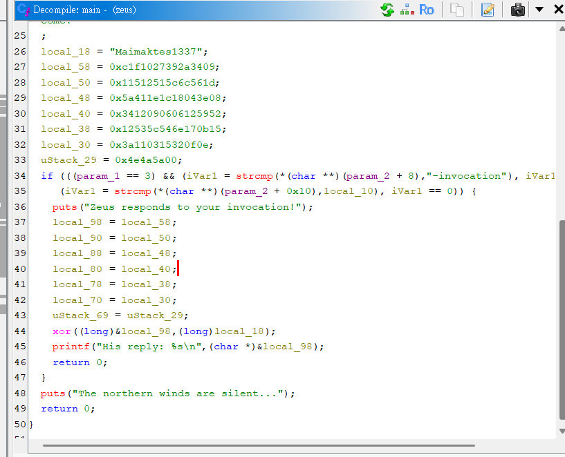Click the "-invocation" string literal

tap(467, 176)
